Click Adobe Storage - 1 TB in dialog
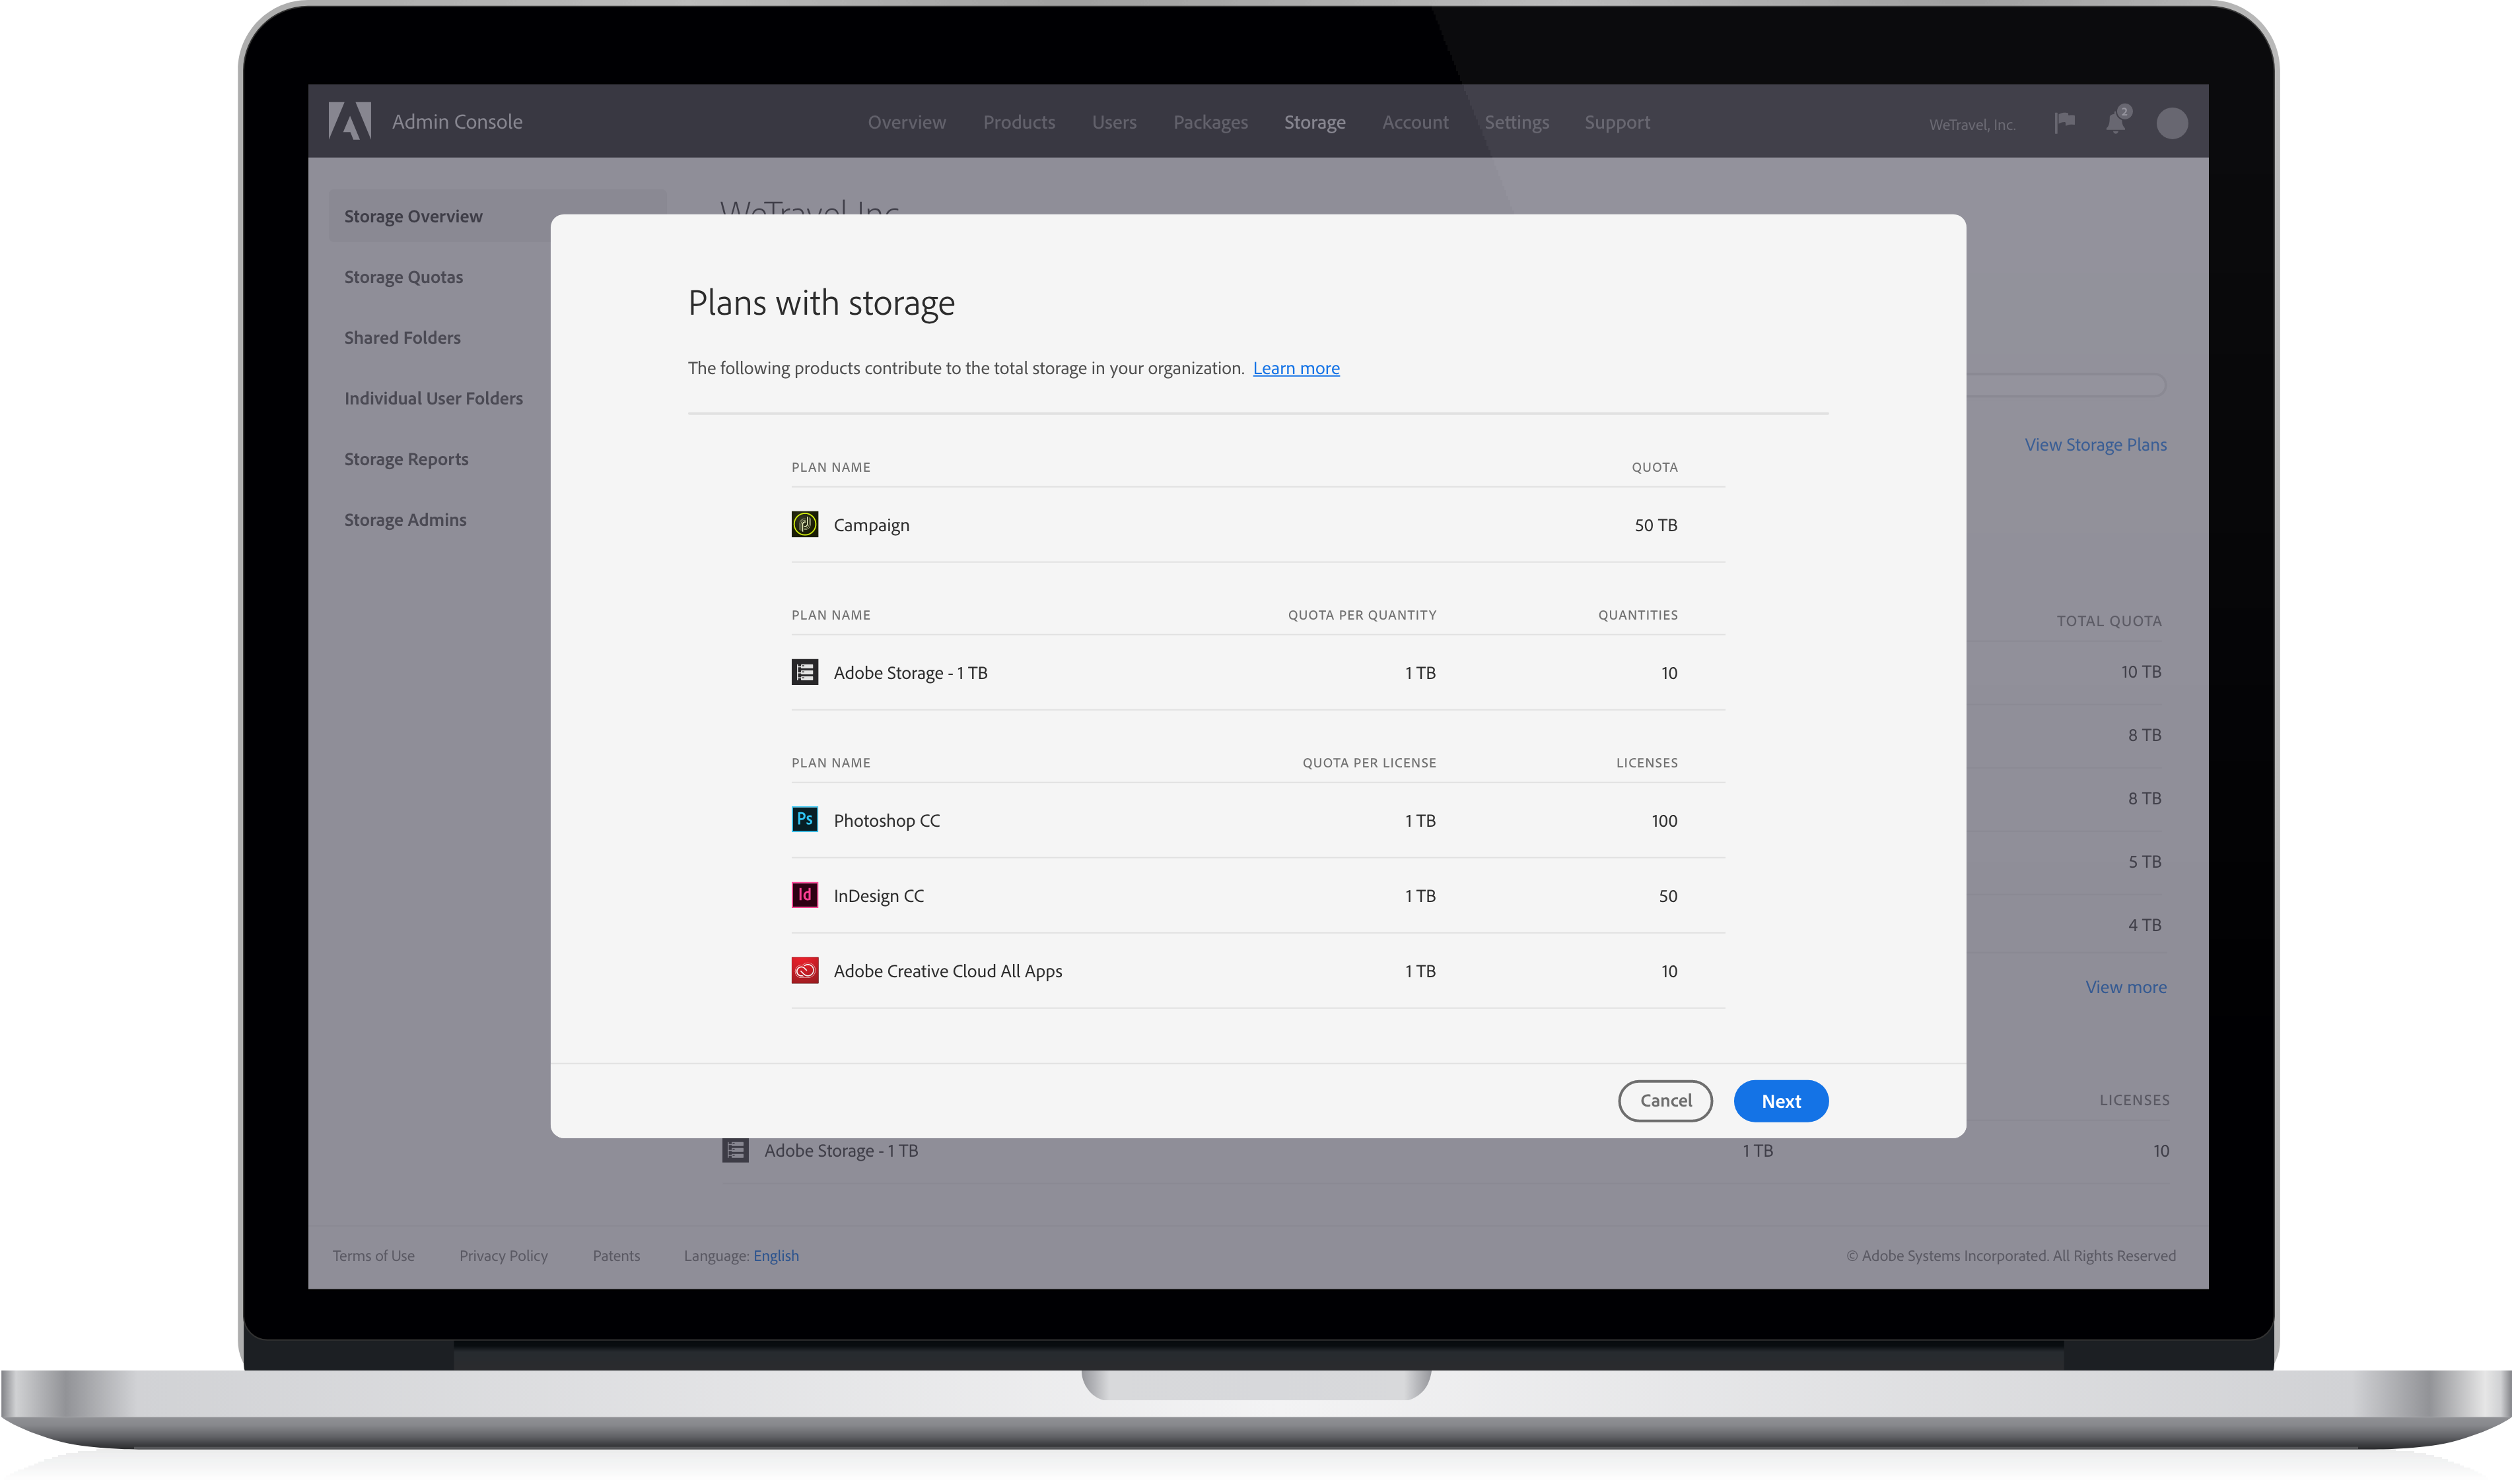 (x=911, y=673)
